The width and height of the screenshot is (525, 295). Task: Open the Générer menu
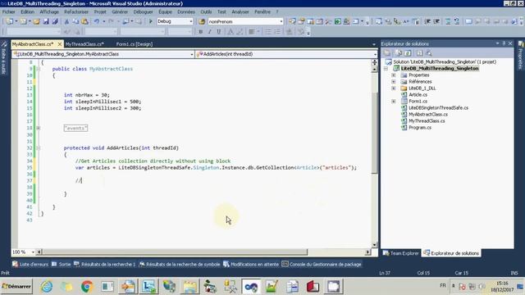(120, 11)
